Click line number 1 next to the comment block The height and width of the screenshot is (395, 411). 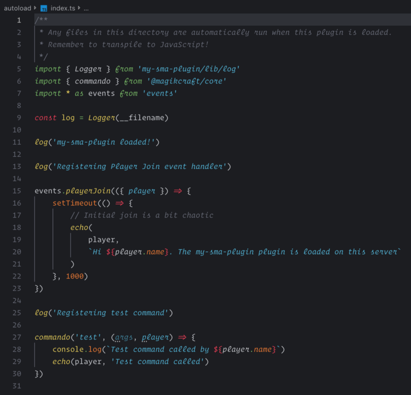click(18, 19)
